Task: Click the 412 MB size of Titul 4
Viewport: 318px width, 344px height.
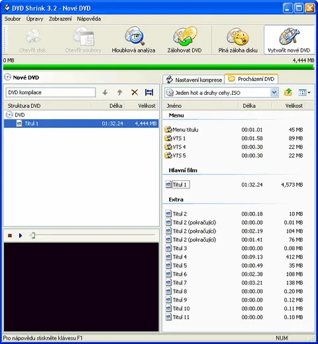Action: tap(294, 257)
